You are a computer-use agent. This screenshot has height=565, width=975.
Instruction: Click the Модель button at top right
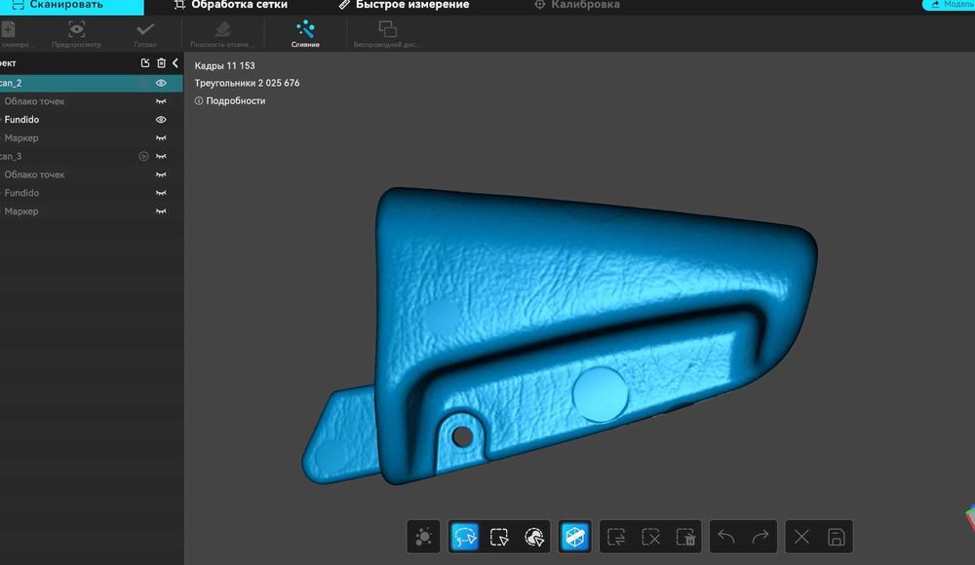(x=950, y=4)
